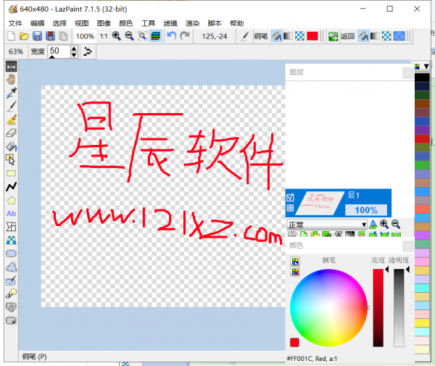Toggle the layer stack window button
The width and height of the screenshot is (435, 366).
[156, 36]
